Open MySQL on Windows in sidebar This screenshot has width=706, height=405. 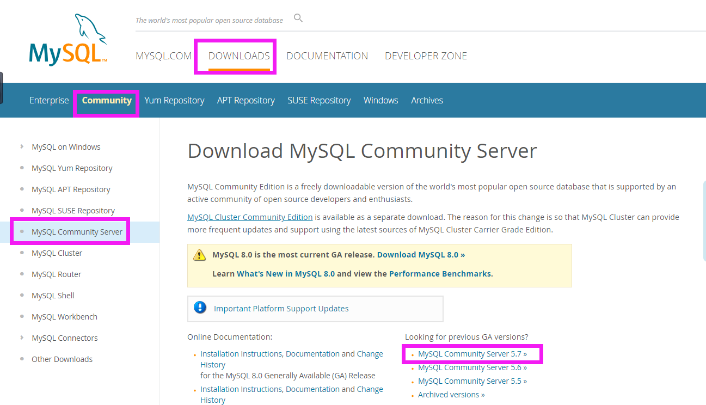66,147
